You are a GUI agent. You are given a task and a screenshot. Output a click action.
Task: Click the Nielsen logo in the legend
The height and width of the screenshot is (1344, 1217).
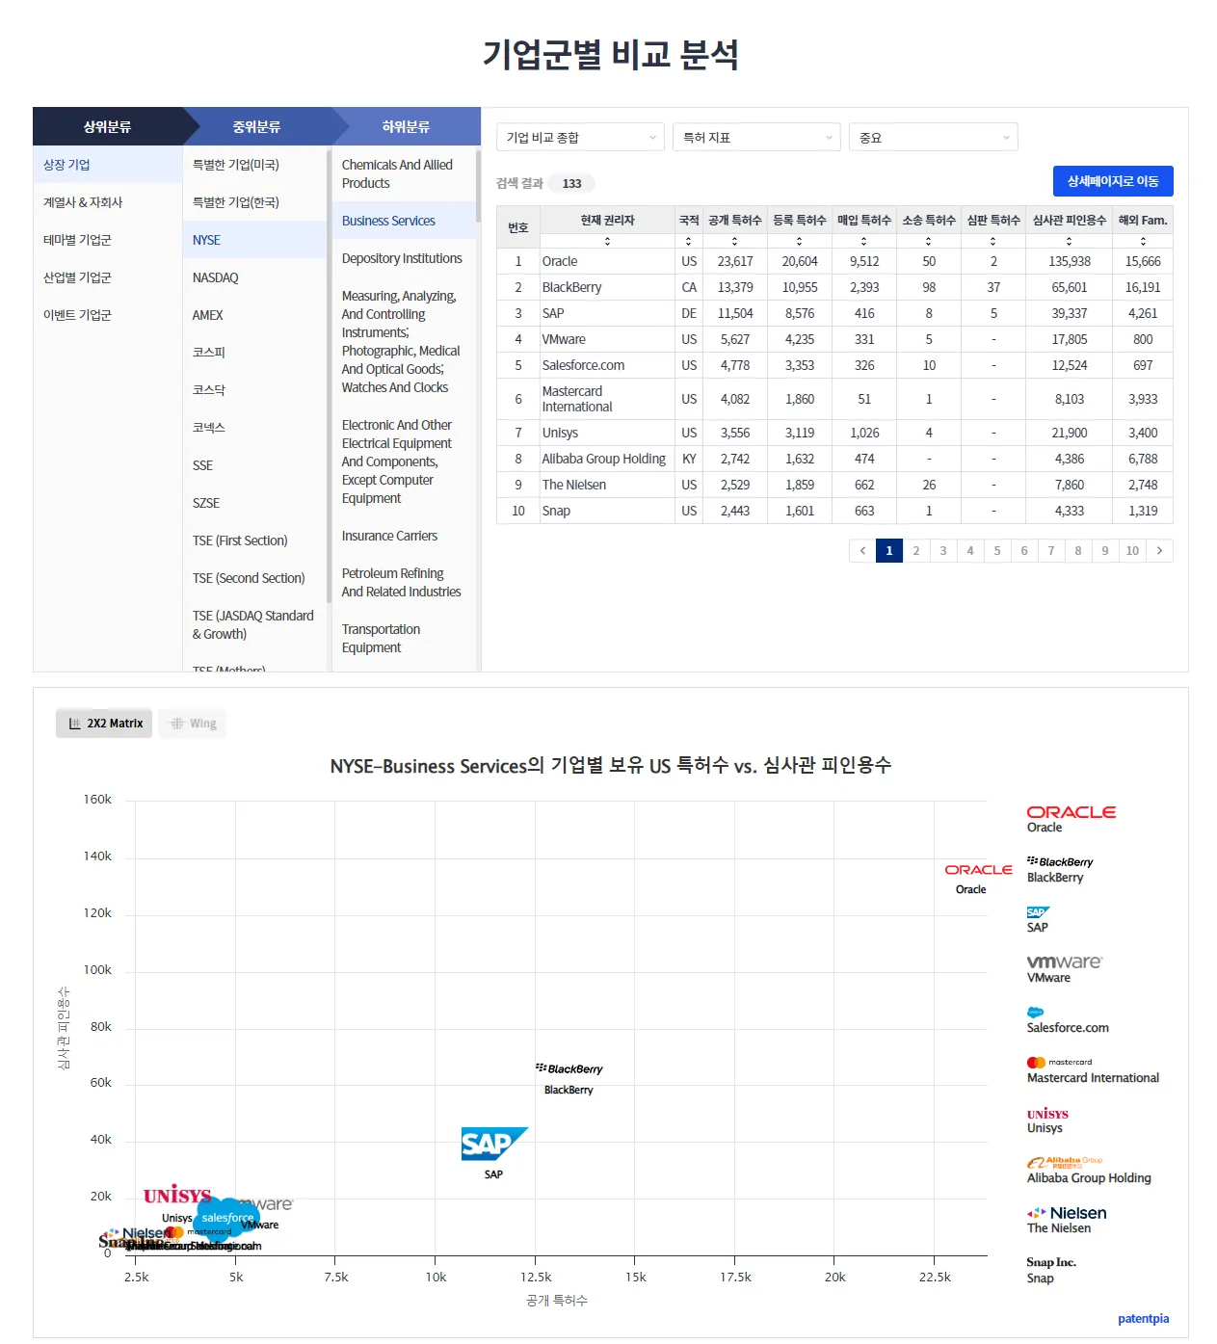click(1067, 1213)
